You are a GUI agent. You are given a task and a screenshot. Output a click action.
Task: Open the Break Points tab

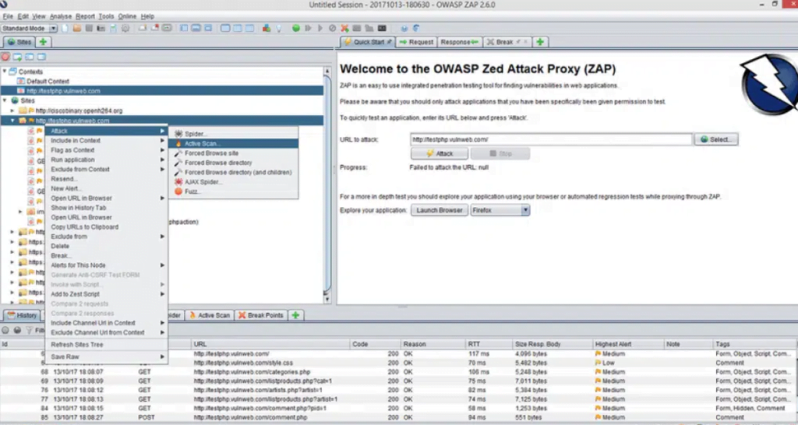coord(260,315)
